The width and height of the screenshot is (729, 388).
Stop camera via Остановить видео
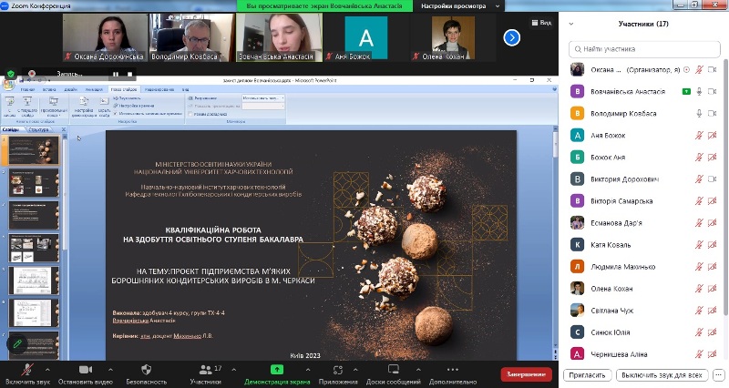[x=86, y=374]
